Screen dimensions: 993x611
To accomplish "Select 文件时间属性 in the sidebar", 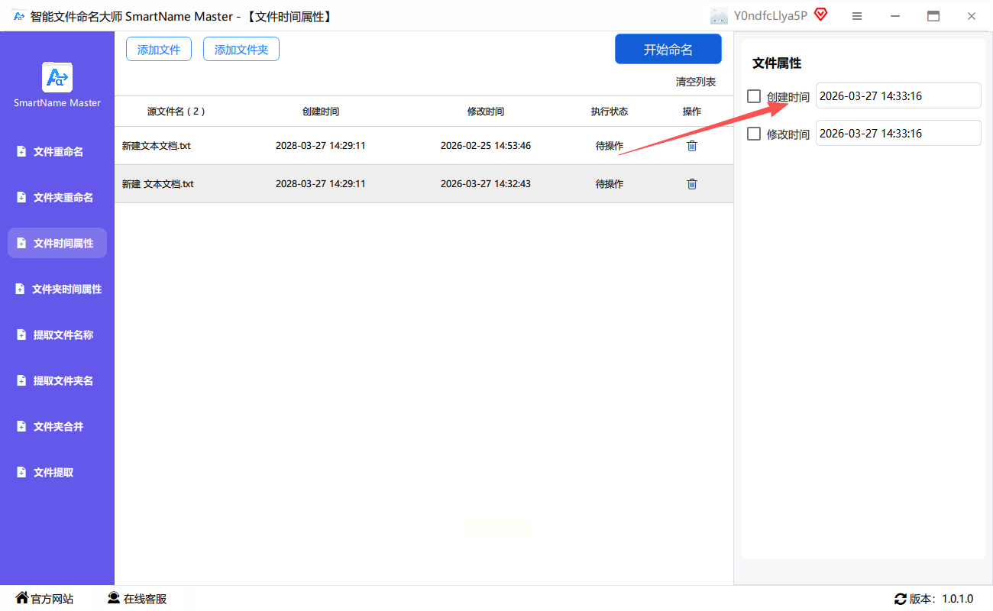I will click(x=57, y=243).
